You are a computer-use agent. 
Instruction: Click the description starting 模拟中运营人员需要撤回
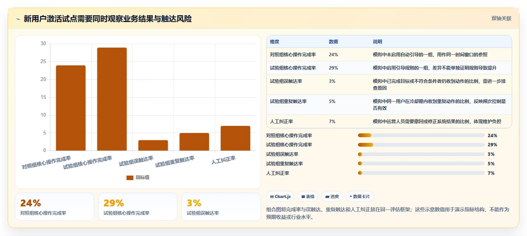tap(437, 122)
